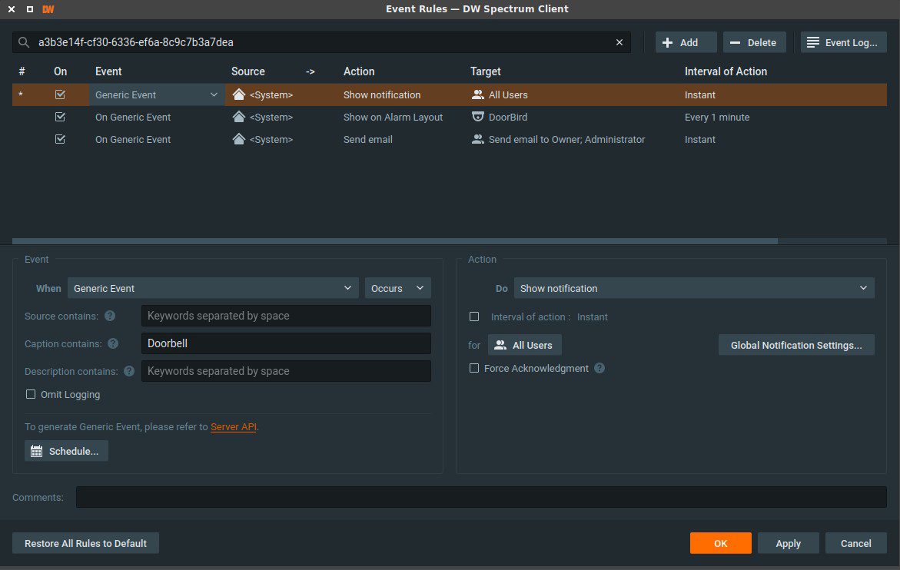The height and width of the screenshot is (570, 900).
Task: Click the Instant interval in Send email row
Action: pos(699,139)
